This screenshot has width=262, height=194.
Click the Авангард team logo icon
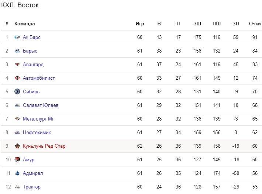(x=17, y=64)
